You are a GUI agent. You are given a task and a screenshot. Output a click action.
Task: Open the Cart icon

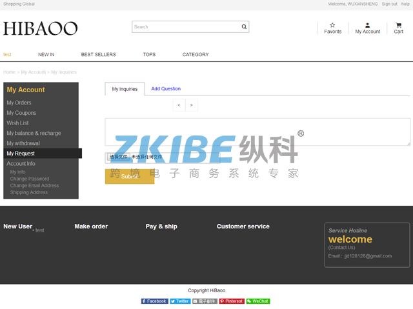coord(398,25)
